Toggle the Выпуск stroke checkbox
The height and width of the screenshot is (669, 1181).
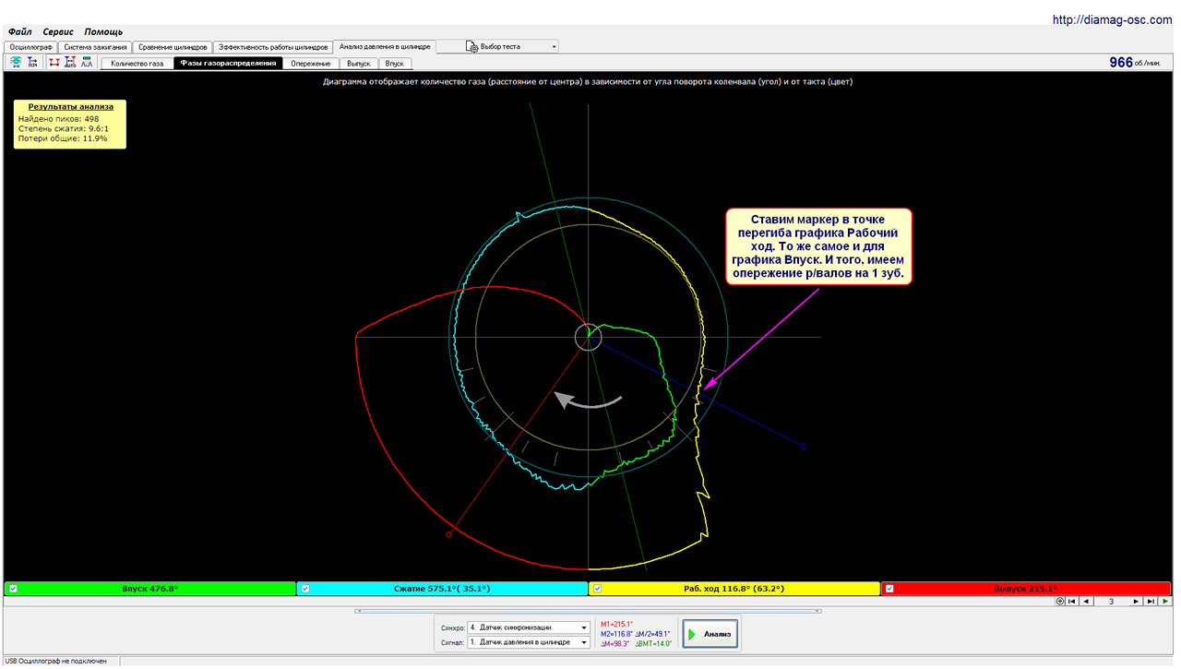889,589
